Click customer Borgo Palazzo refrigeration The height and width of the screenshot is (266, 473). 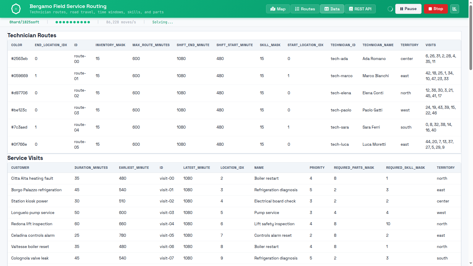36,190
